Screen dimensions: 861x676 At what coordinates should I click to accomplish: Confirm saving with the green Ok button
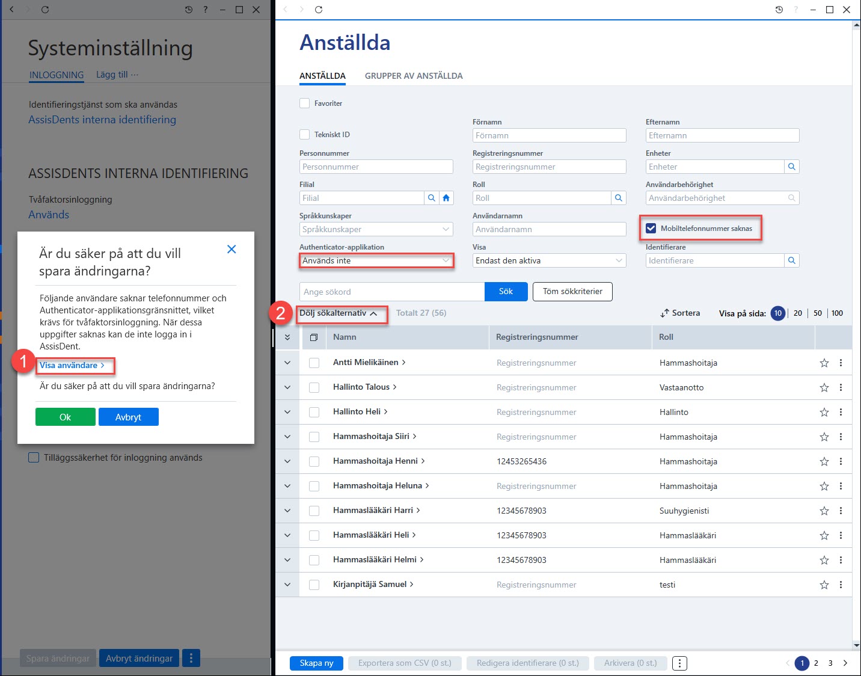[x=66, y=417]
